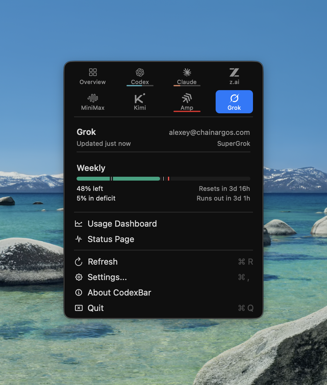The height and width of the screenshot is (385, 327).
Task: Choose Refresh from the menu
Action: point(163,262)
